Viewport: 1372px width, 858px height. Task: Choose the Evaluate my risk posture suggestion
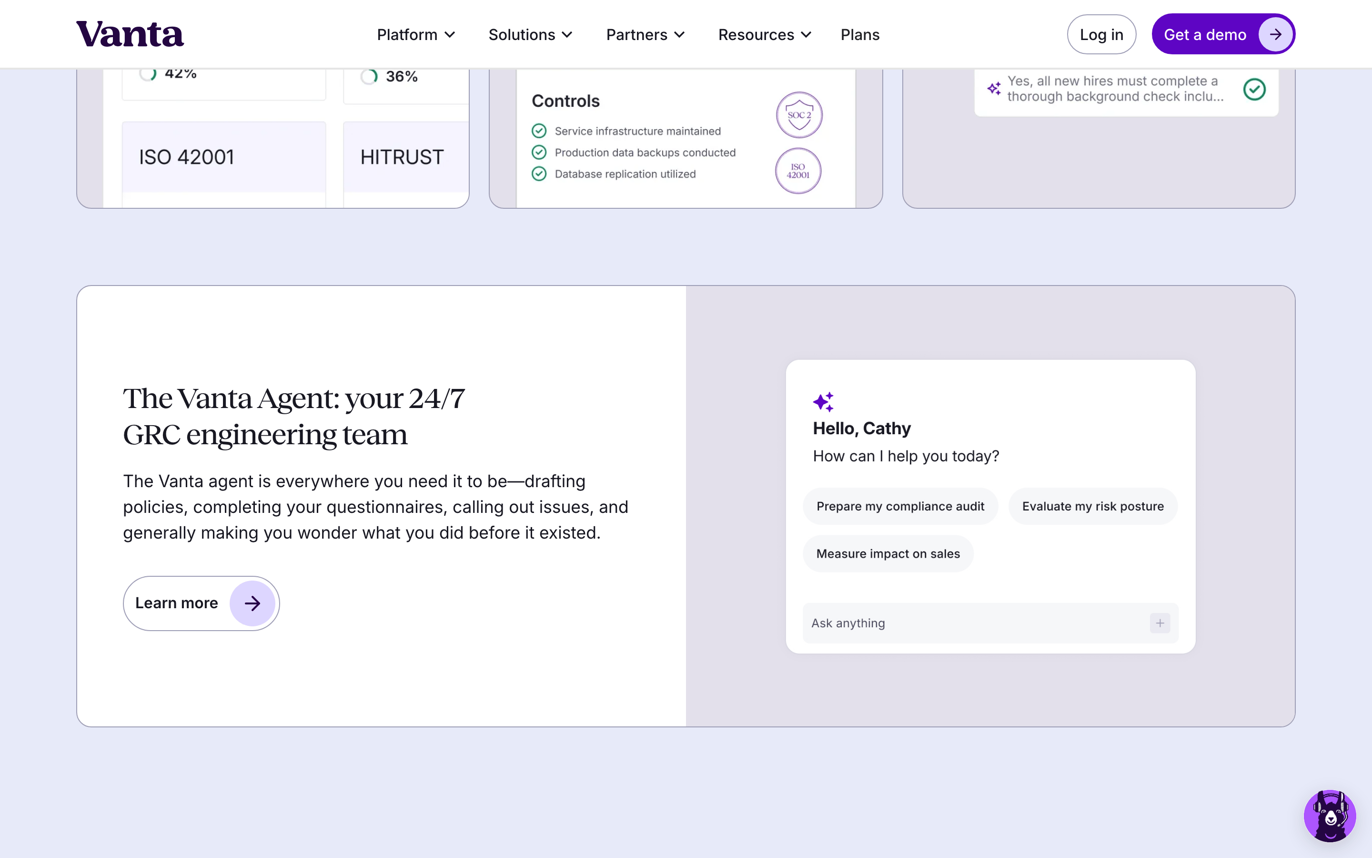1092,506
